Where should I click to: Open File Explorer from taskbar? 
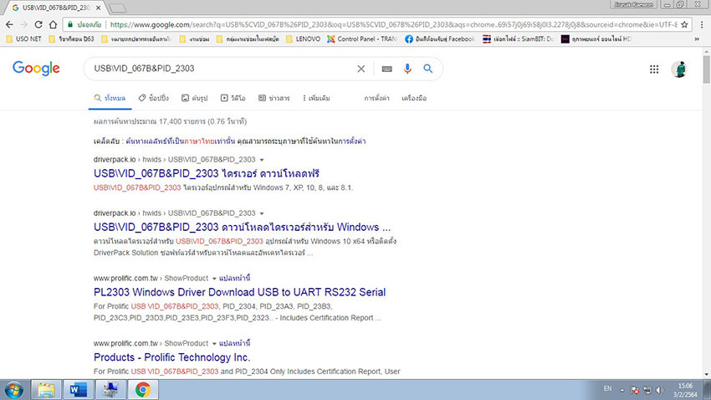point(46,390)
